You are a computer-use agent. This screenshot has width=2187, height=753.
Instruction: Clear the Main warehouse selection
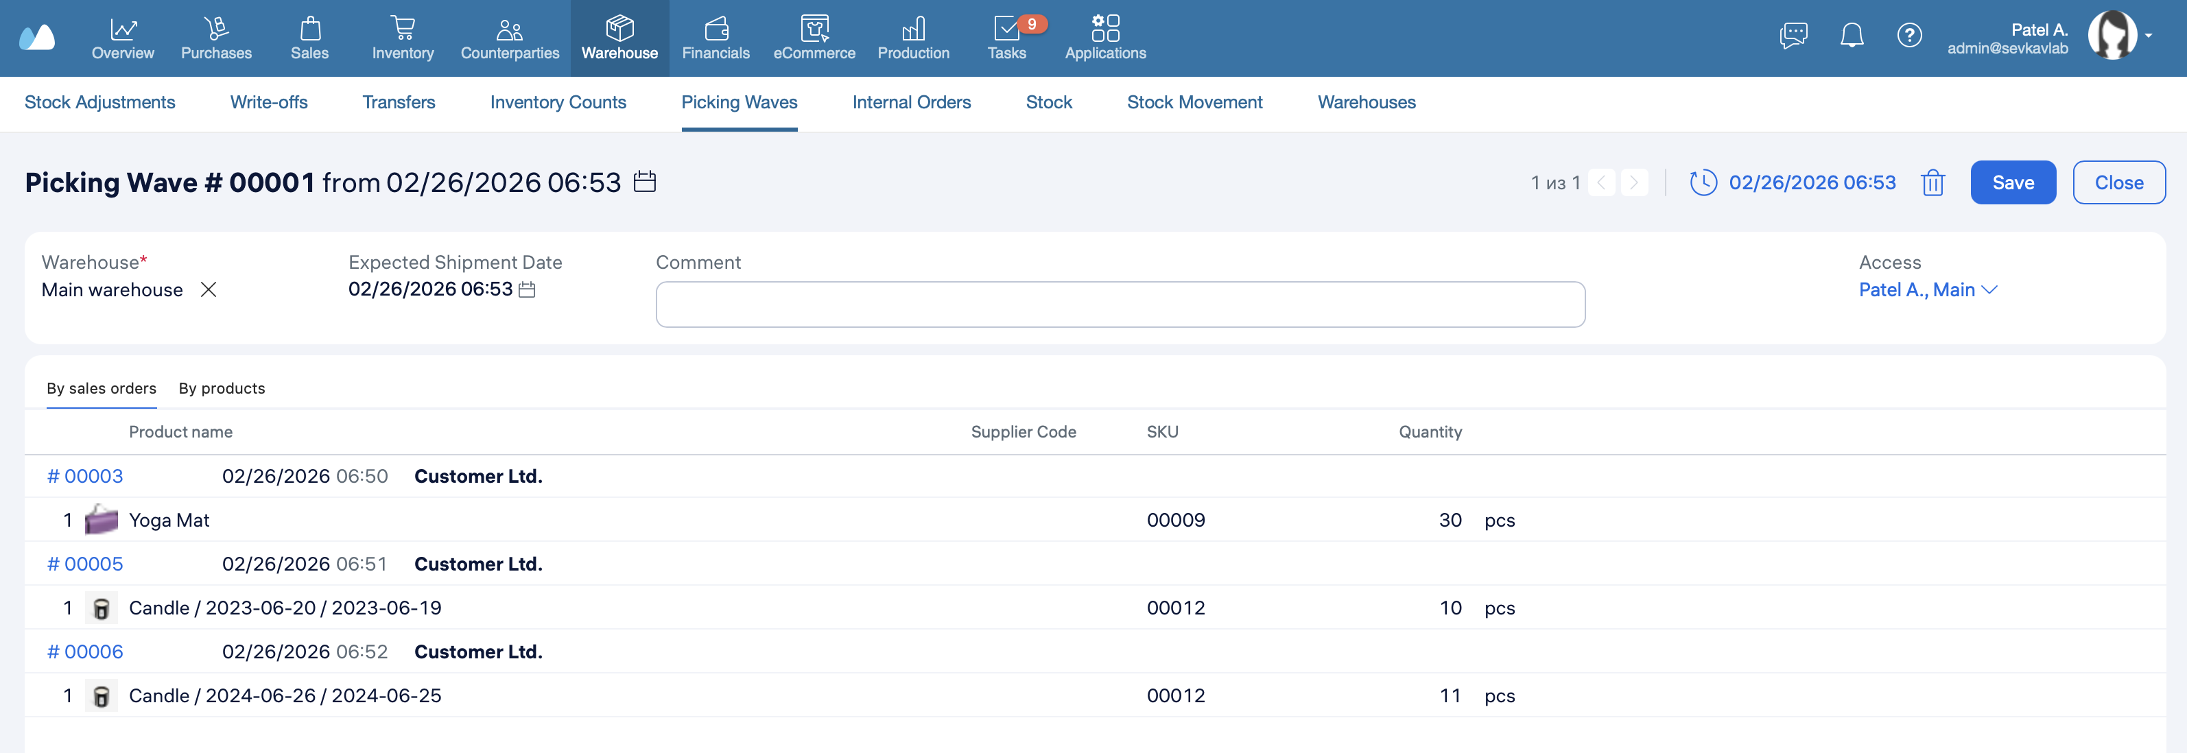[209, 289]
